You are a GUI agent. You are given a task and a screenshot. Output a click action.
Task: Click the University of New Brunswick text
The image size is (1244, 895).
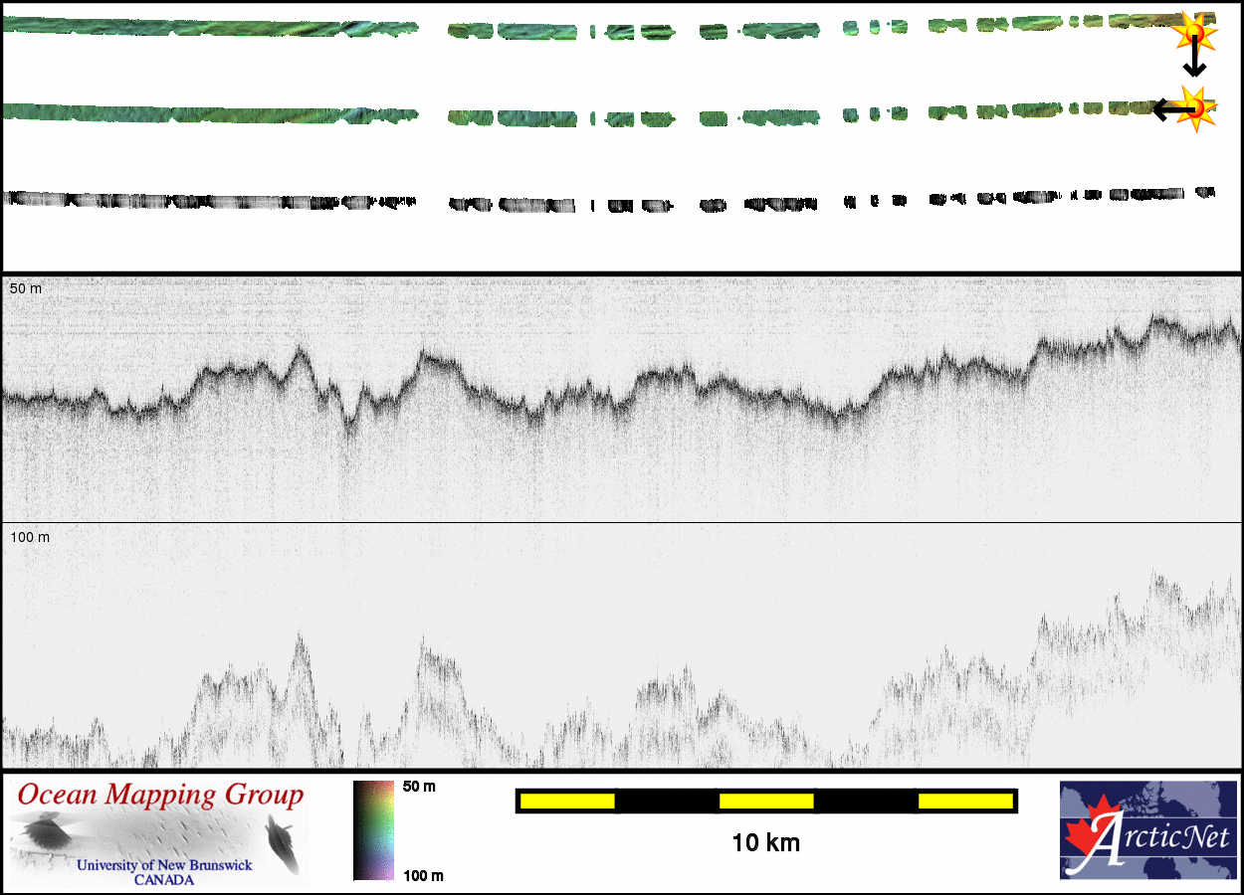[x=163, y=865]
